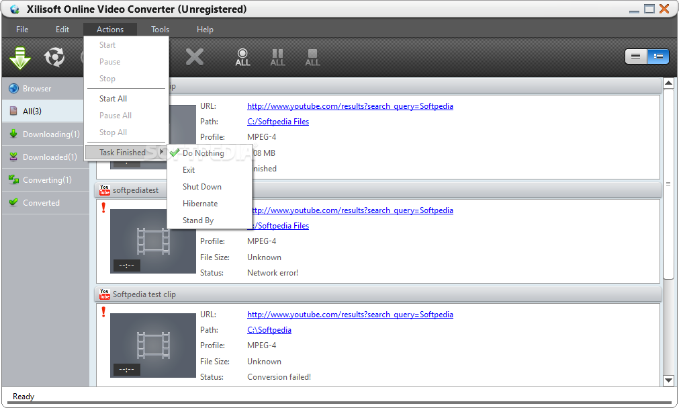The height and width of the screenshot is (408, 679).
Task: Click scrollbar up arrow
Action: pyautogui.click(x=668, y=83)
